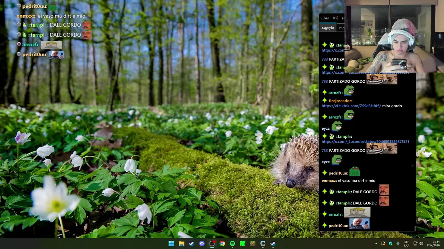This screenshot has height=249, width=444.
Task: Open the Windows Start menu
Action: 171,243
